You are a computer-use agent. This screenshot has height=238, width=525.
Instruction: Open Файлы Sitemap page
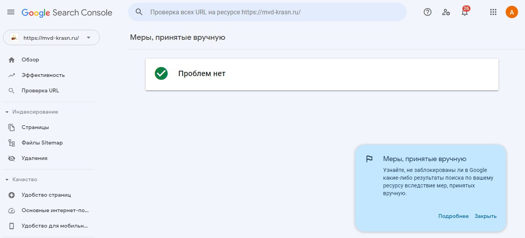(x=42, y=143)
